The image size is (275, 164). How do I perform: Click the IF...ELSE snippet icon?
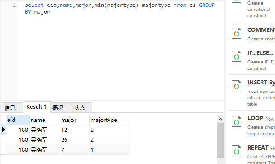[x=237, y=56]
